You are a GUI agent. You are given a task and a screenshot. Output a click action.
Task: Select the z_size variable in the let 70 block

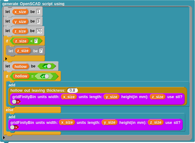[x=20, y=31]
